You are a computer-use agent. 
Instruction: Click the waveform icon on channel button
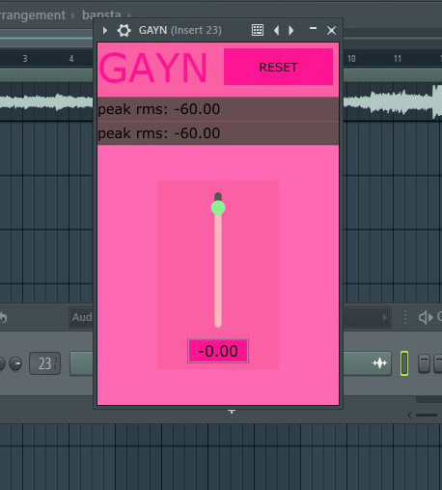[379, 363]
